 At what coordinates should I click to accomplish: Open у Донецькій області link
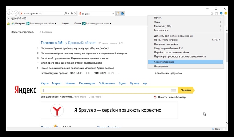tap(81, 43)
